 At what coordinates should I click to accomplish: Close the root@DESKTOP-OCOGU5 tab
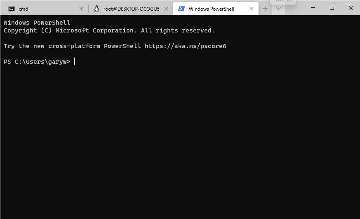coord(166,9)
